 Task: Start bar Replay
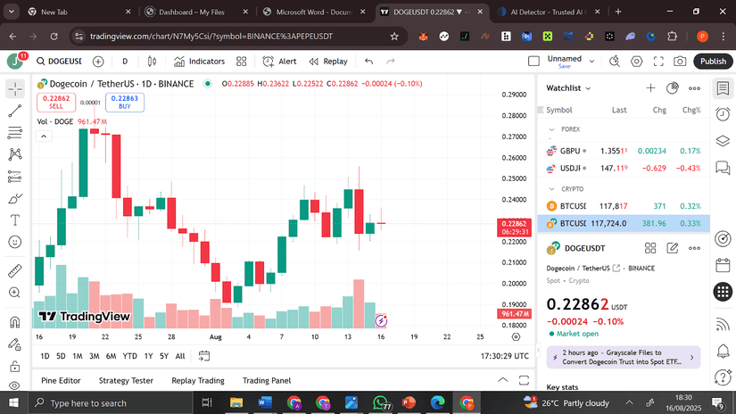(x=328, y=62)
